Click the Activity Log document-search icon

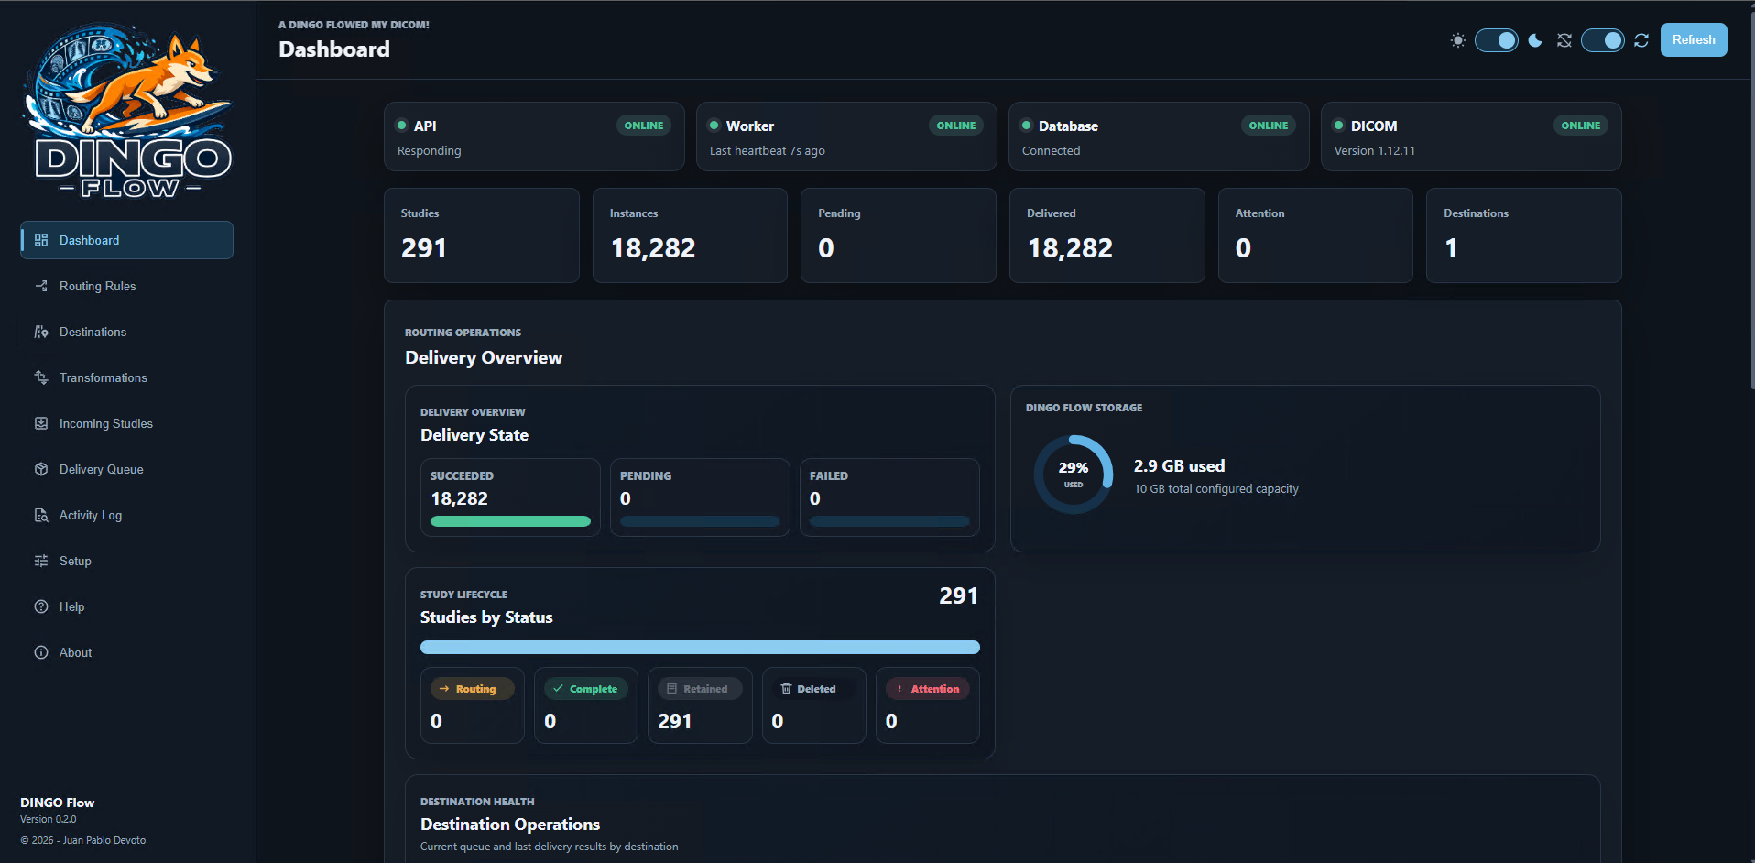[41, 515]
